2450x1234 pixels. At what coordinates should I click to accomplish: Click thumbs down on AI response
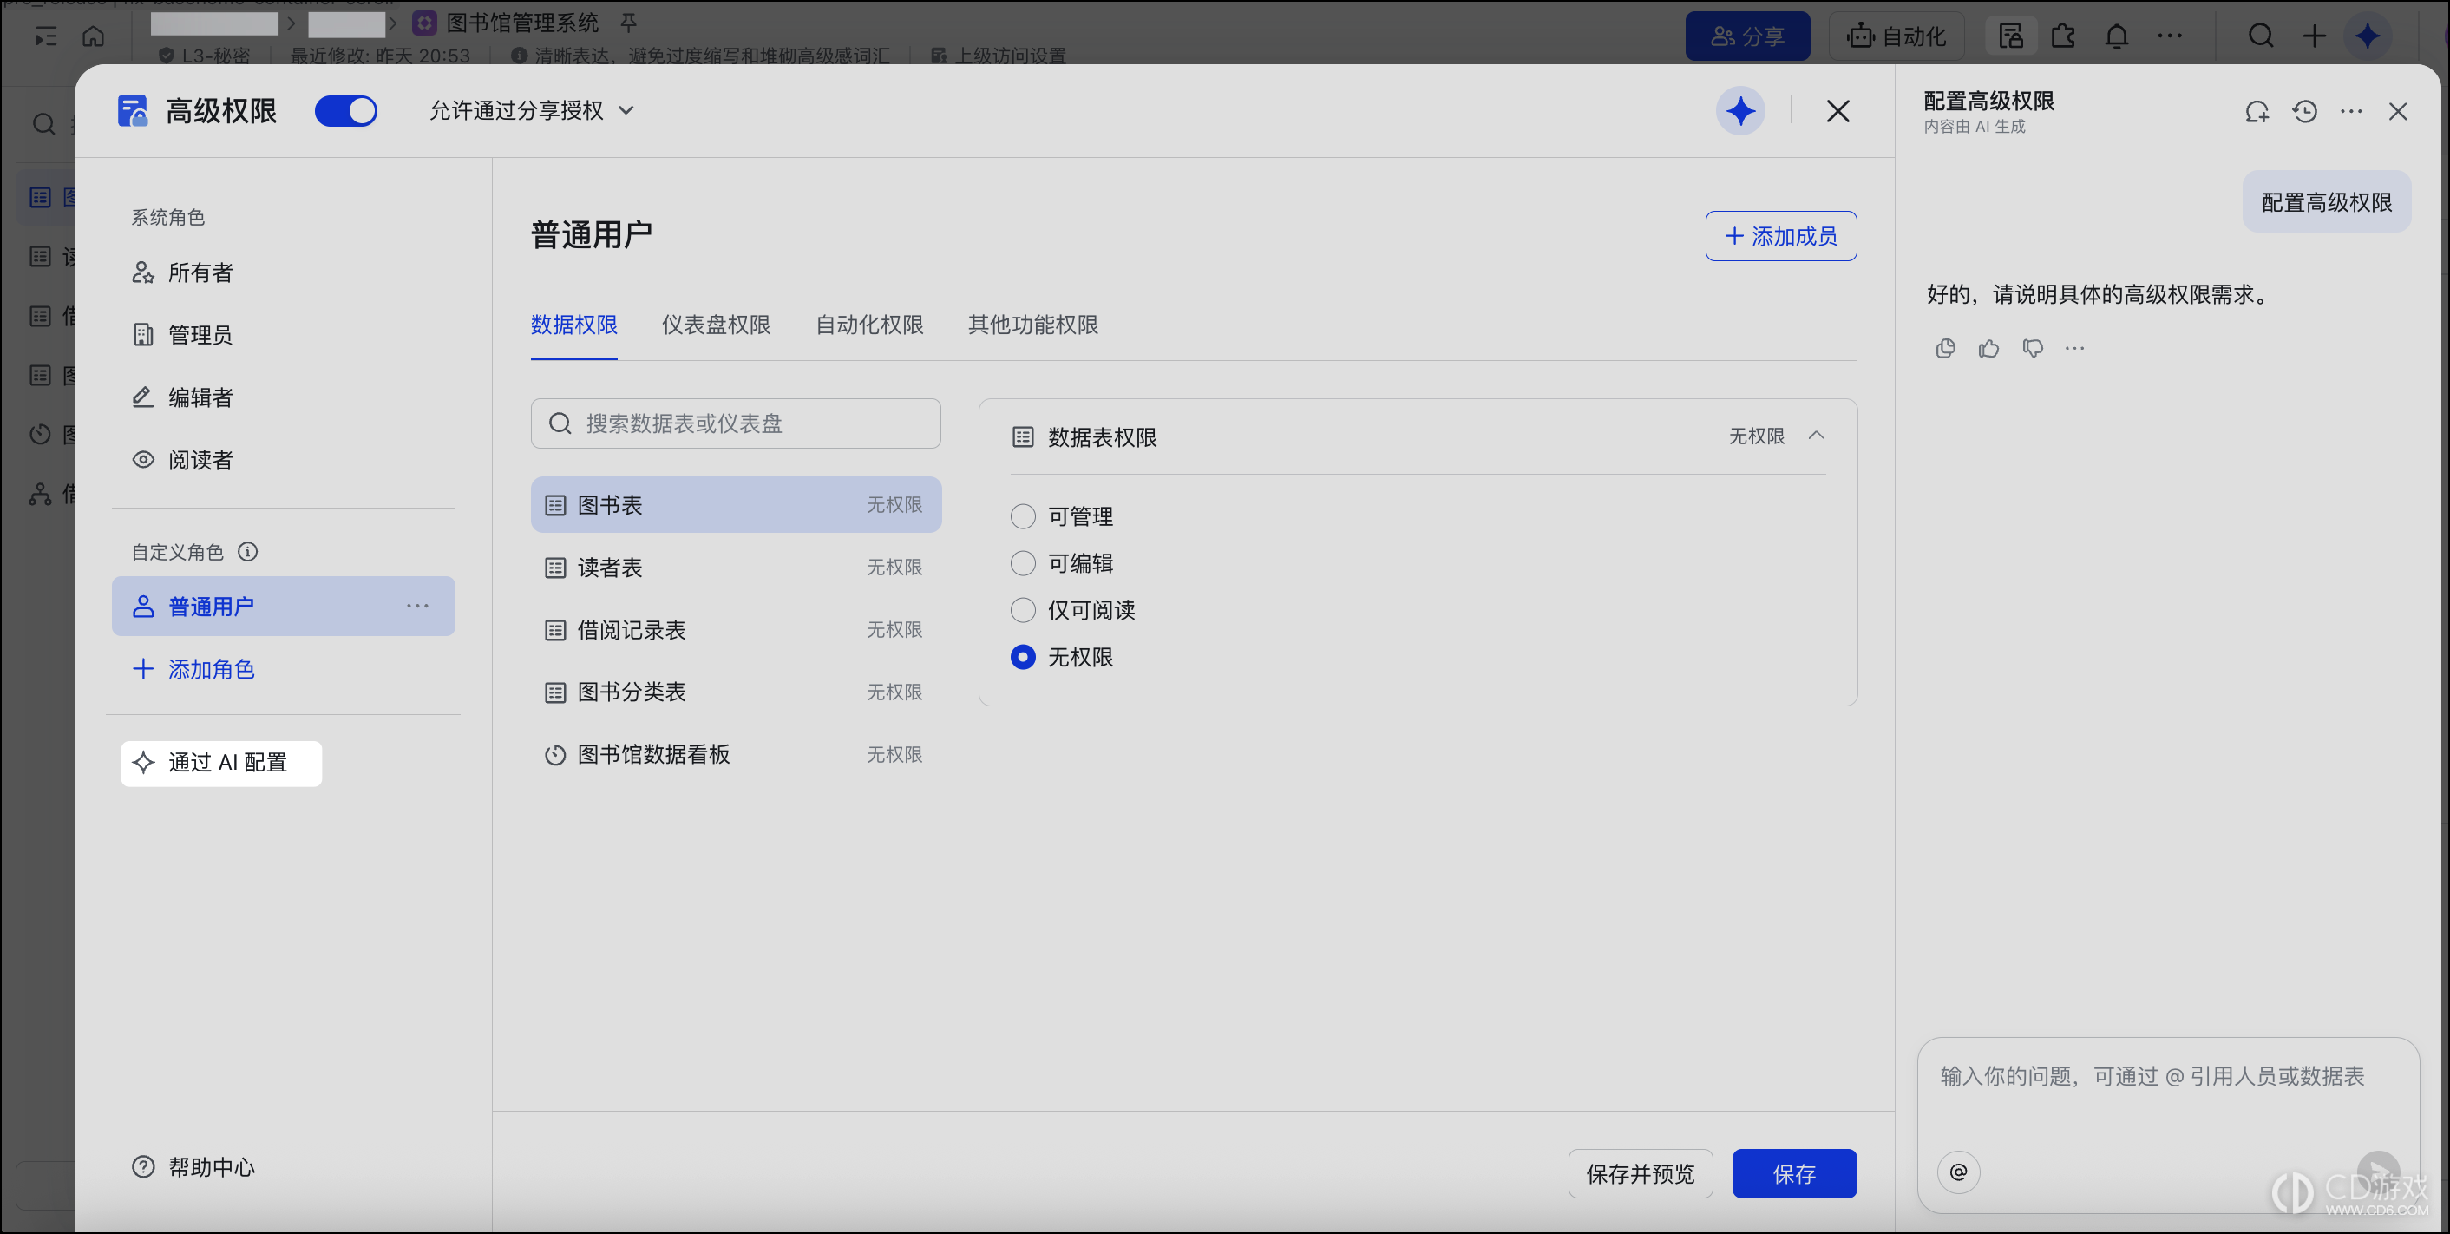(2033, 348)
